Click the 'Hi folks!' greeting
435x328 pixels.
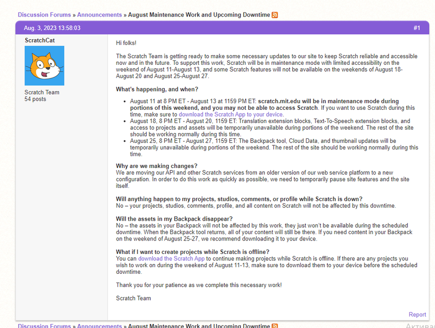click(126, 43)
